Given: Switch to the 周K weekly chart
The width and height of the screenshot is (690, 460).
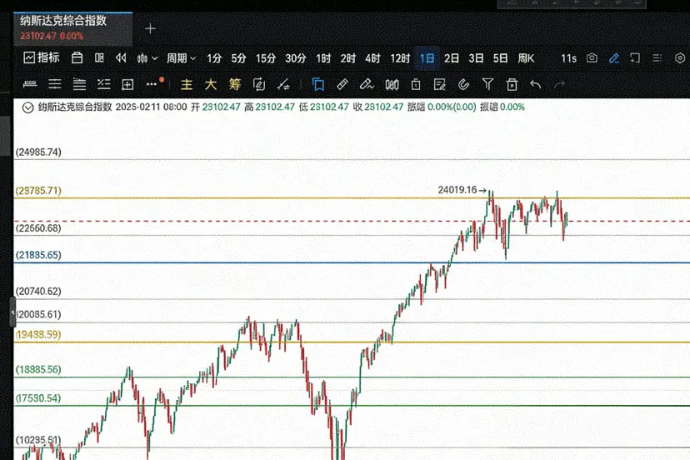Looking at the screenshot, I should tap(526, 58).
